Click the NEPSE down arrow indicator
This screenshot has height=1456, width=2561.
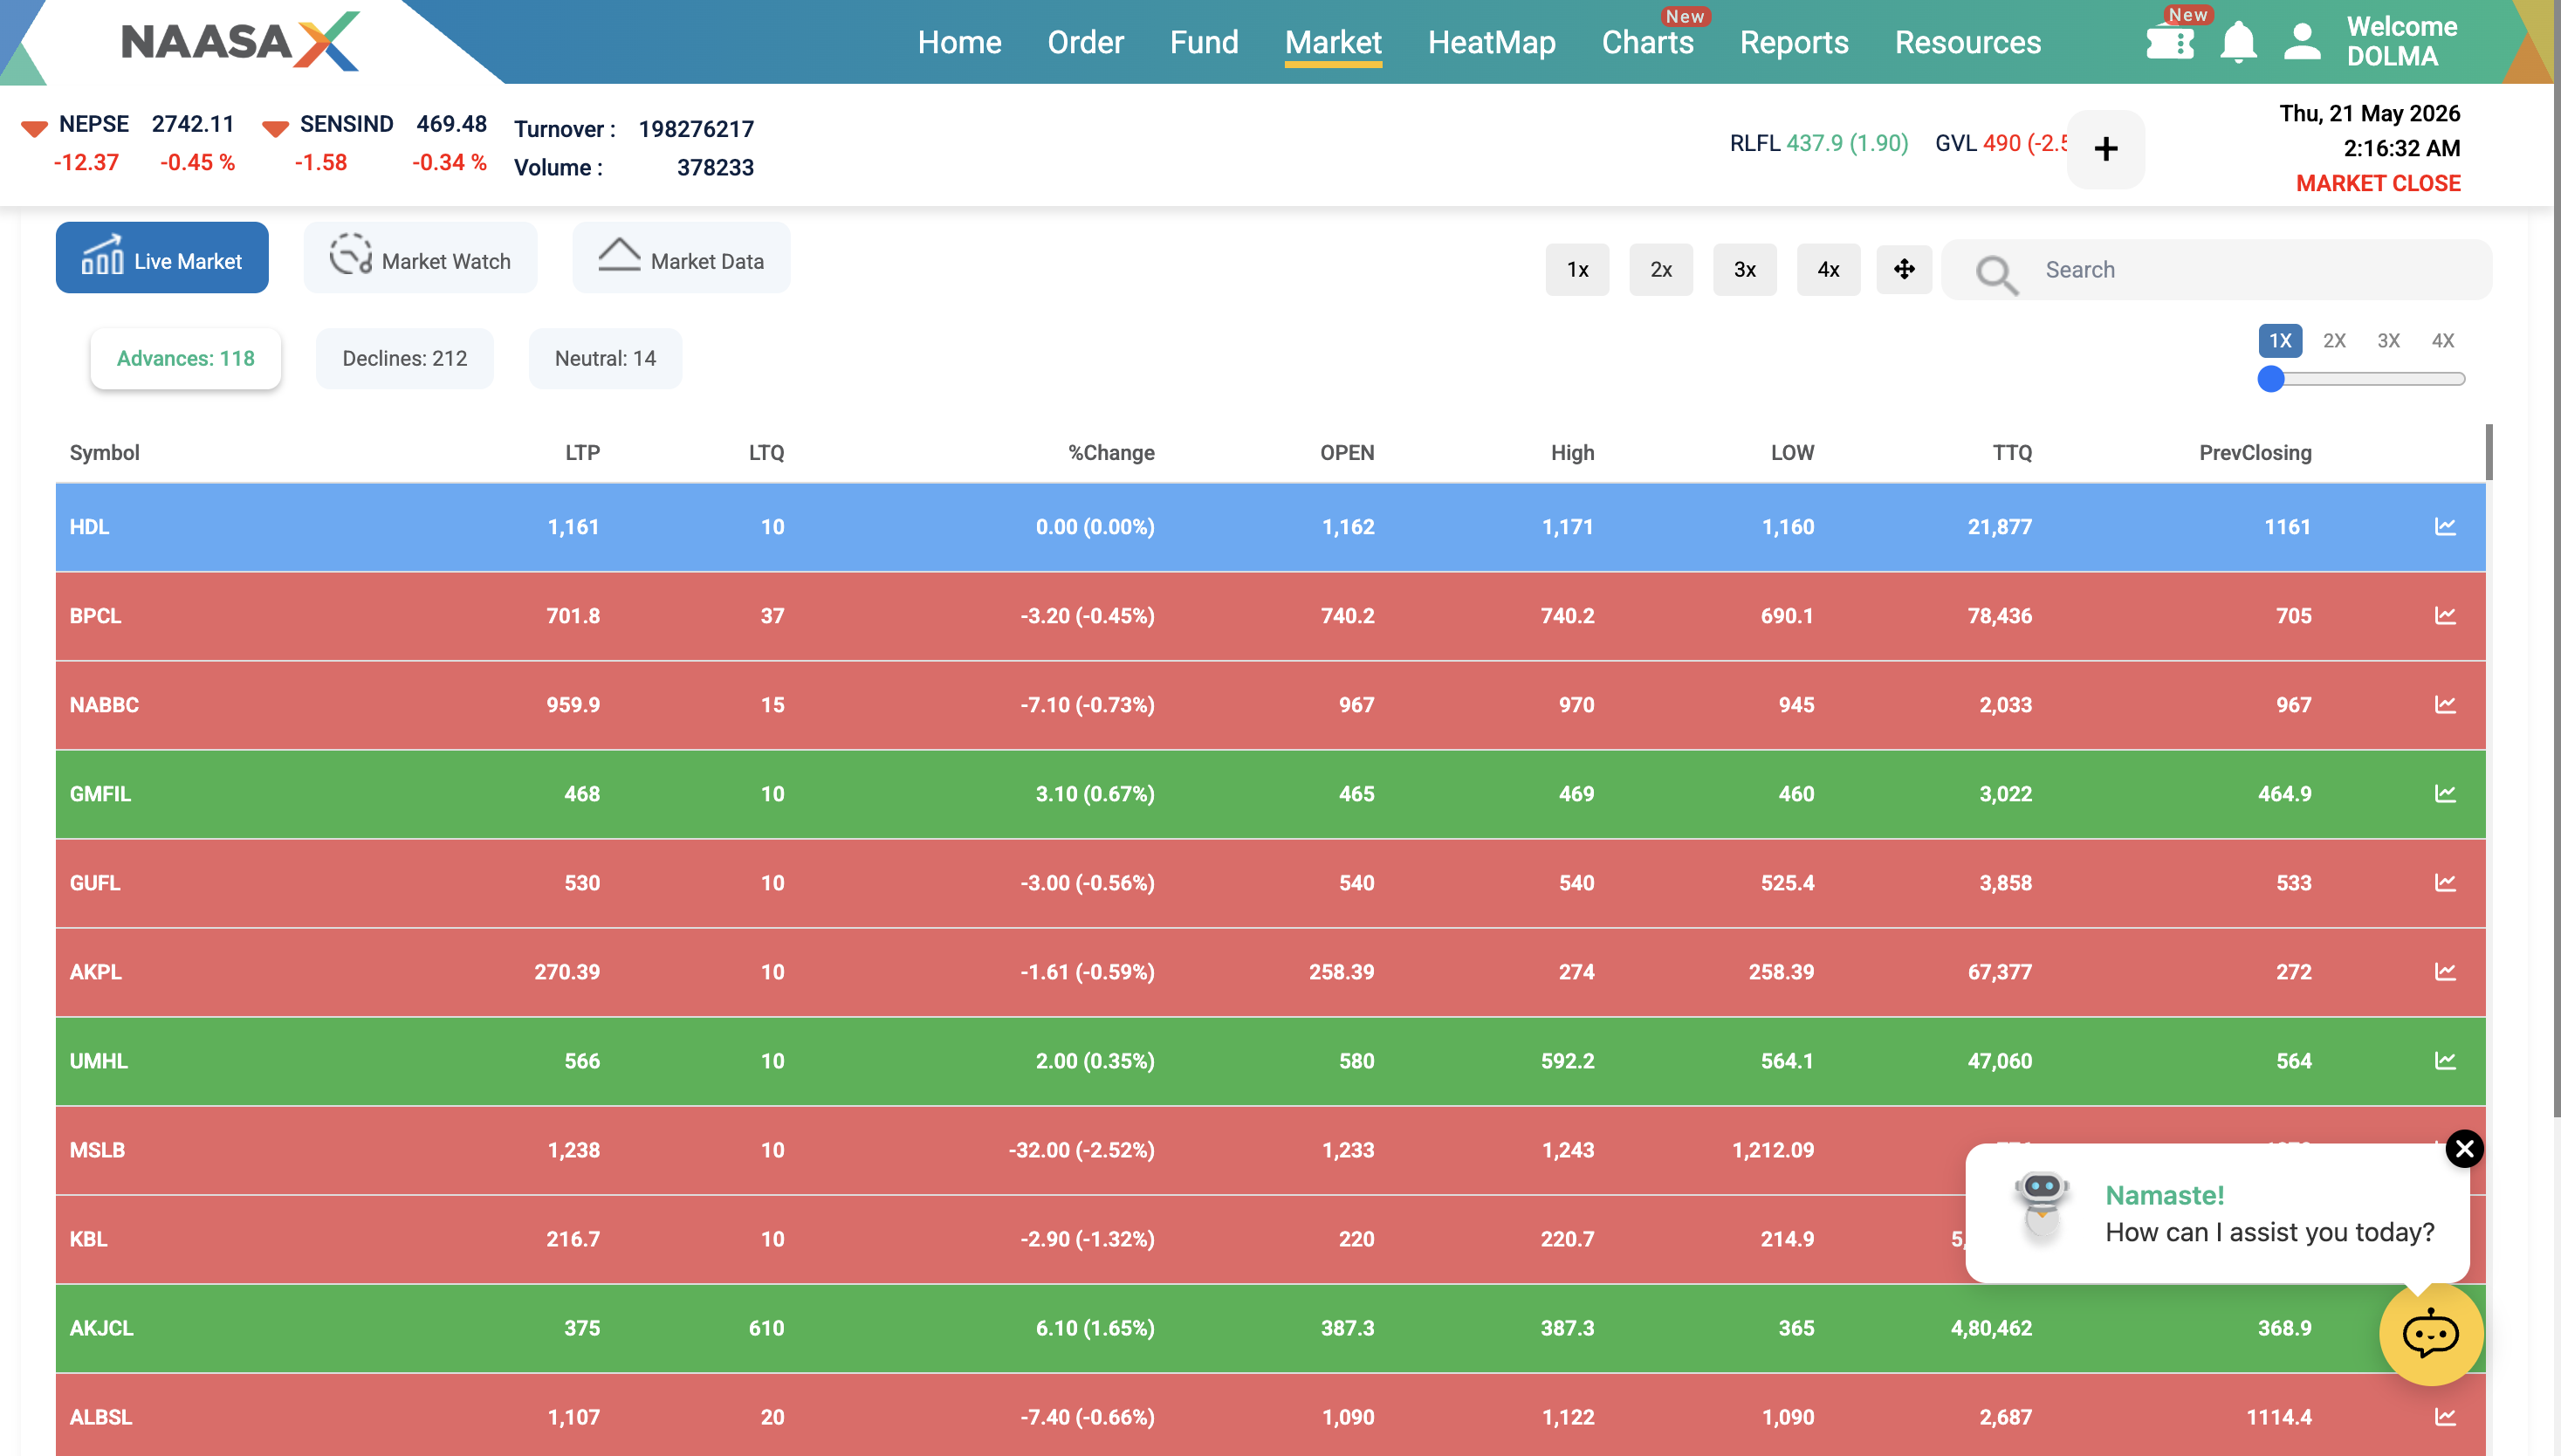[34, 128]
